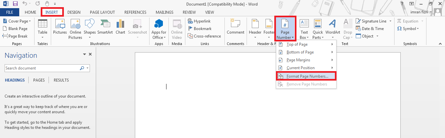
Task: Switch to the PAGE LAYOUT tab
Action: click(x=102, y=12)
